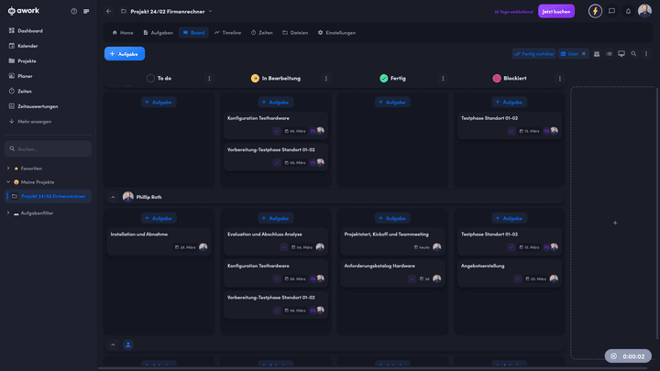Open Zeitauswertungen reports

coord(33,106)
